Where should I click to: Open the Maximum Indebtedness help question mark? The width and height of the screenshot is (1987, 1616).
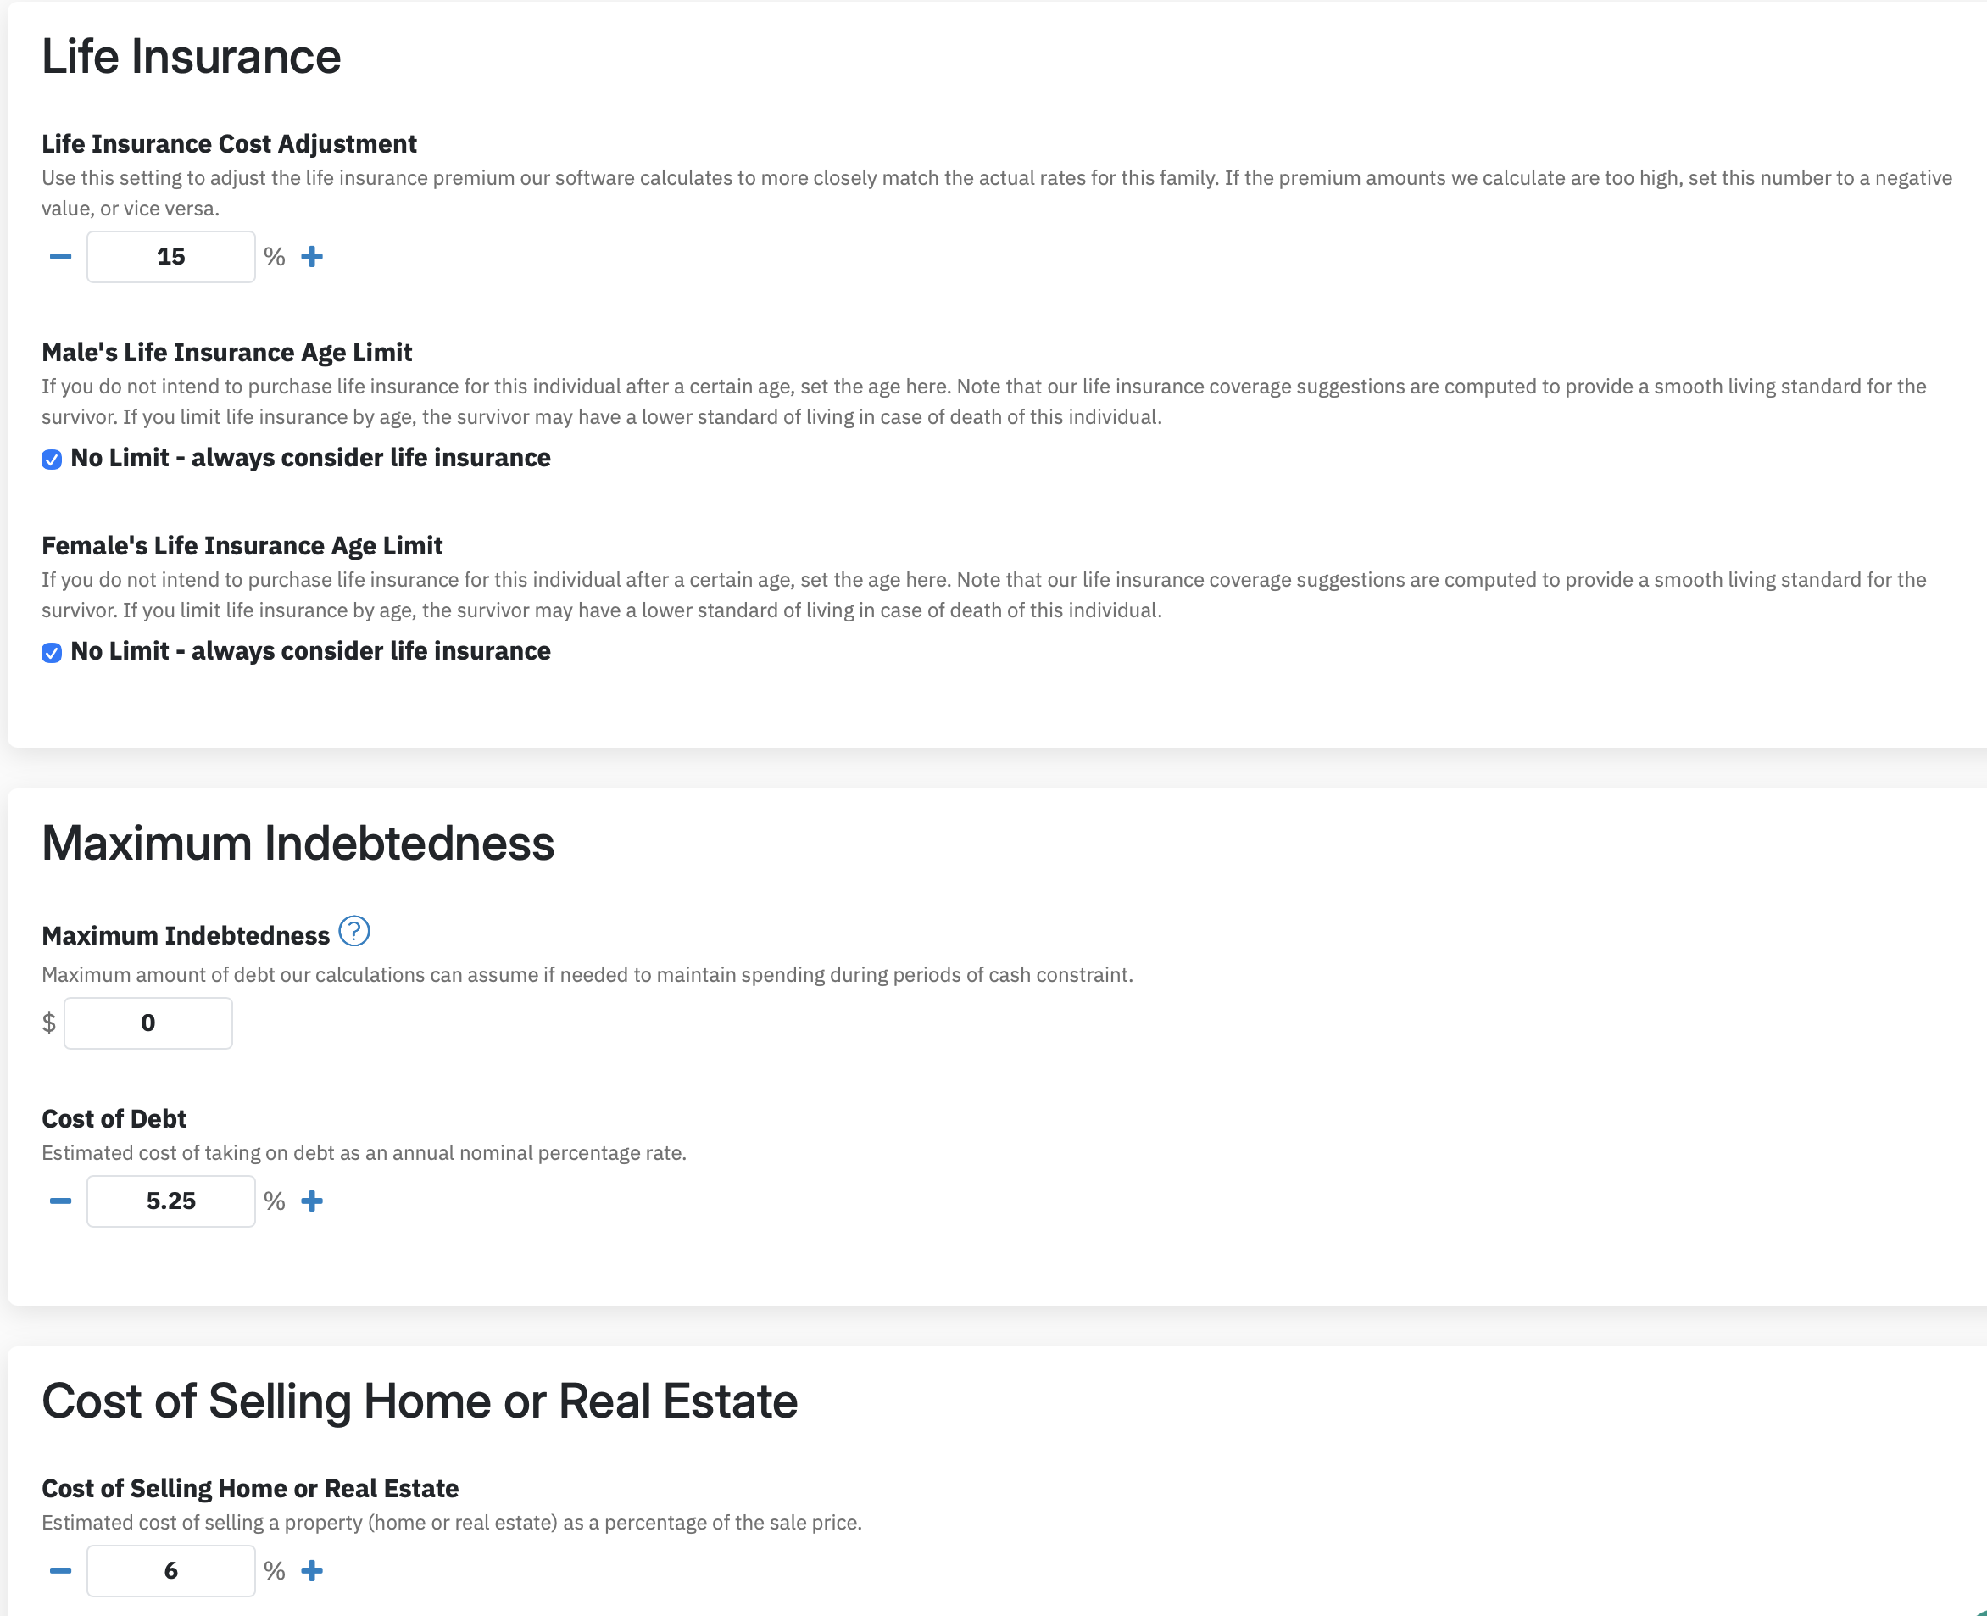tap(353, 931)
